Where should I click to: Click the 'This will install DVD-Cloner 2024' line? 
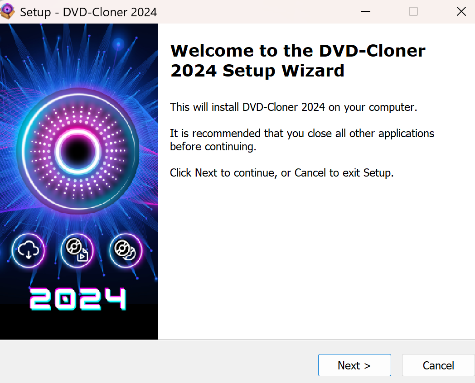coord(294,107)
